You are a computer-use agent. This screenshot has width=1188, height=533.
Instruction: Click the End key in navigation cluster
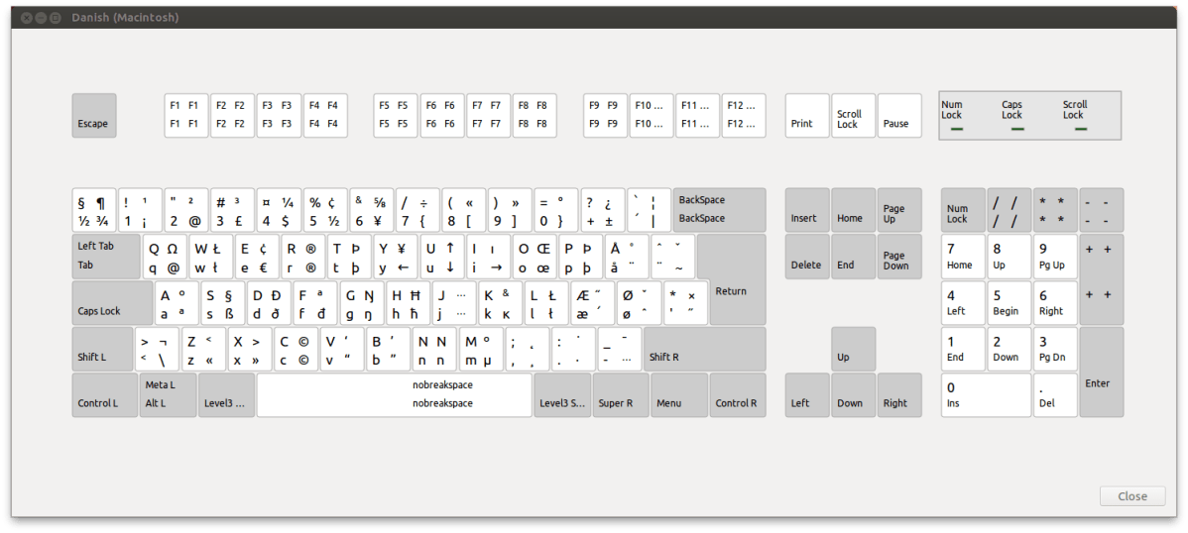[854, 256]
